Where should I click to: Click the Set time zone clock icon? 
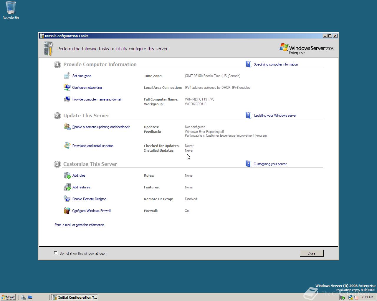point(67,76)
